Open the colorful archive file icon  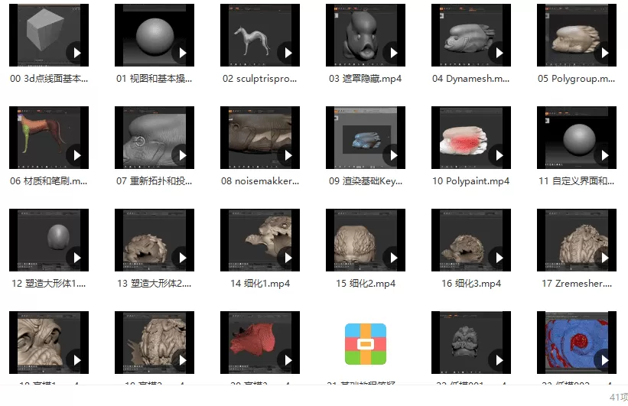click(366, 343)
